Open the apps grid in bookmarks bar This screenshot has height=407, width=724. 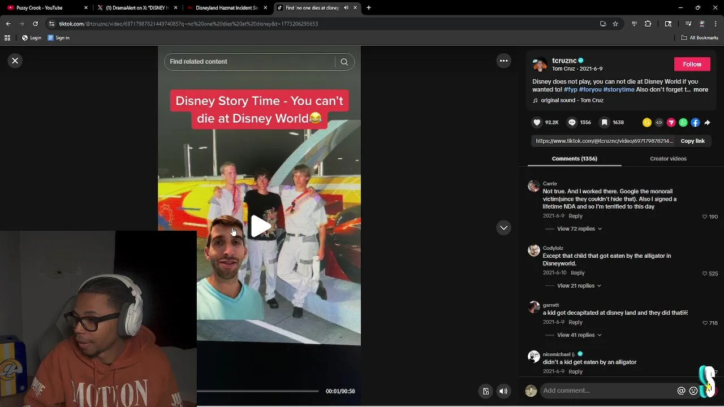[x=7, y=38]
